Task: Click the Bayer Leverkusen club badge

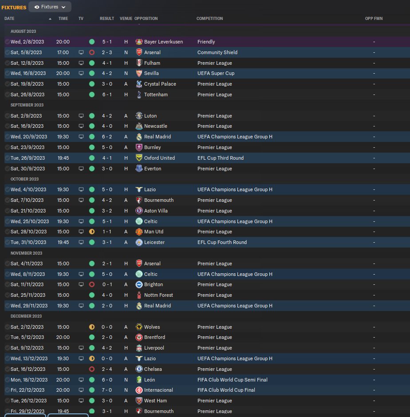Action: coord(139,42)
